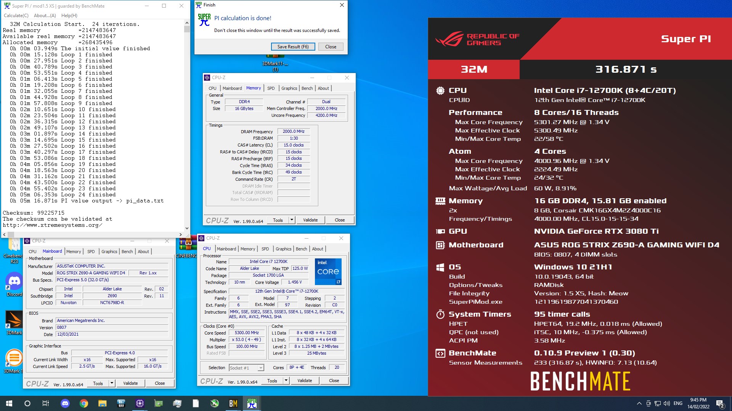Click the CAS# Latency 15.0 clocks value
The image size is (732, 411).
(x=294, y=145)
